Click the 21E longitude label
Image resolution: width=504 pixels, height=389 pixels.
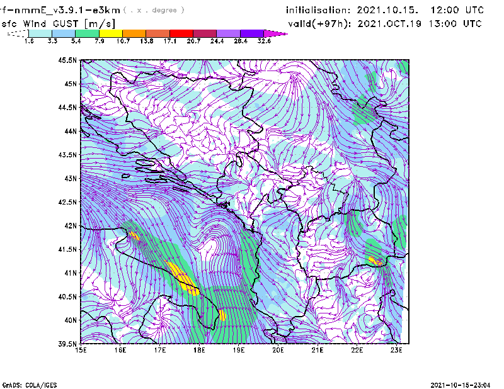[318, 350]
